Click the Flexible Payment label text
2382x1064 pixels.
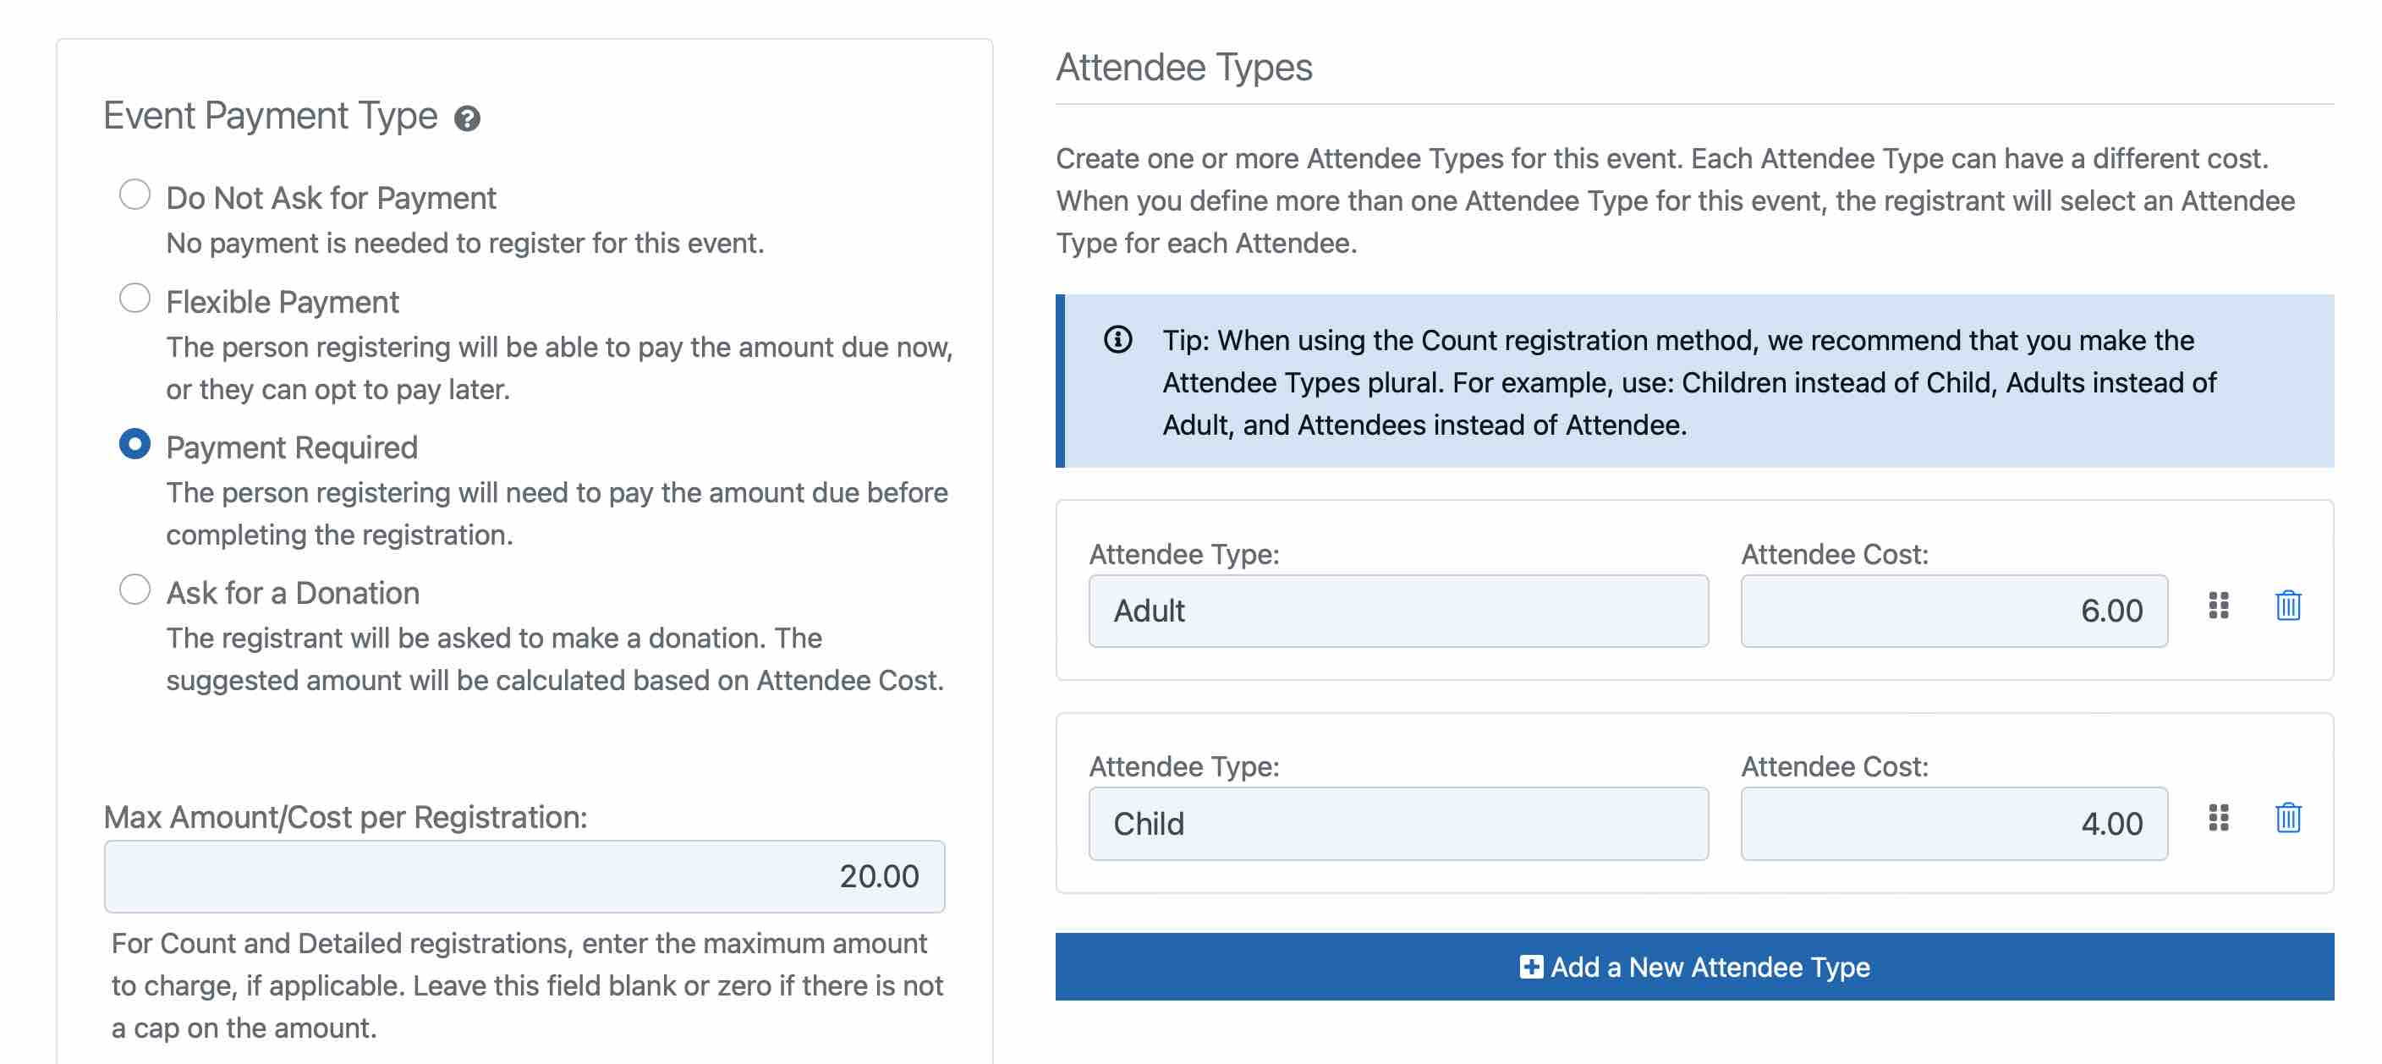[282, 302]
